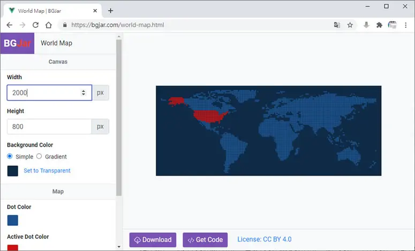Bookmark this page with the star icon

pyautogui.click(x=350, y=25)
